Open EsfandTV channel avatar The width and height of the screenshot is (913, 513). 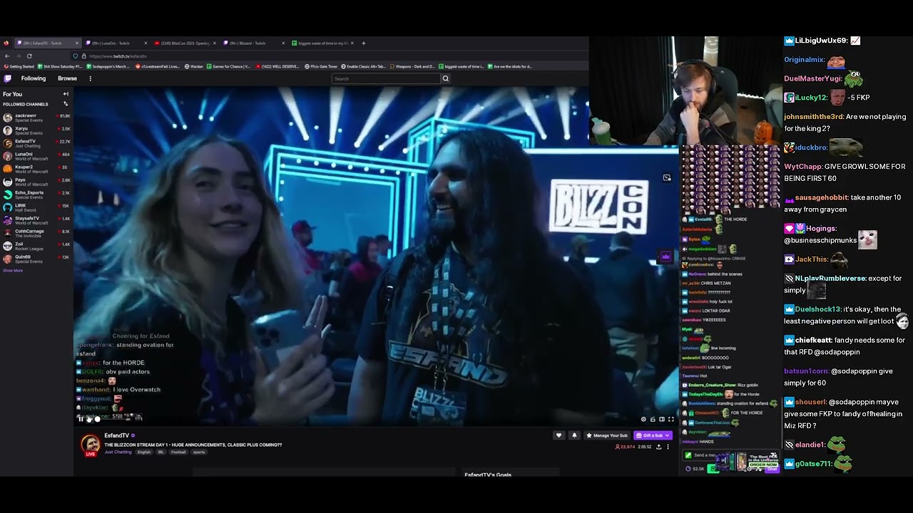pyautogui.click(x=91, y=445)
